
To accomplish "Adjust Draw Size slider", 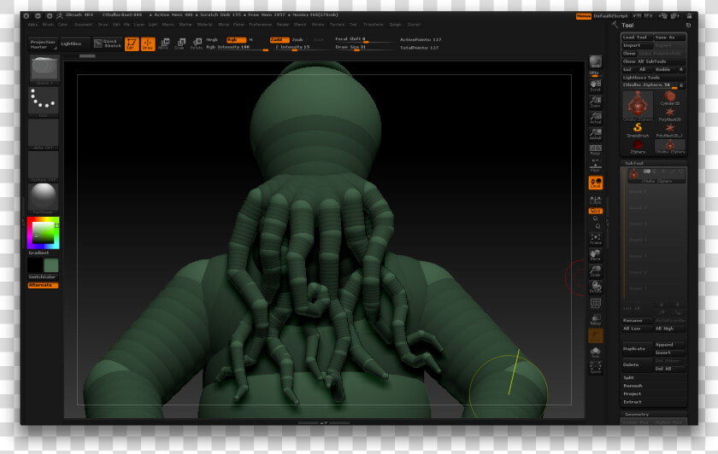I will (x=364, y=47).
